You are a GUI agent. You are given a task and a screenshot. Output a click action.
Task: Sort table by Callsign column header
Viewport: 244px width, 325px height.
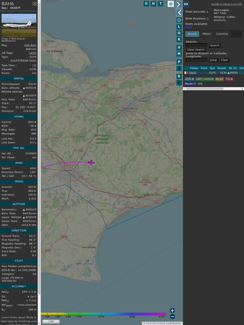(x=194, y=68)
